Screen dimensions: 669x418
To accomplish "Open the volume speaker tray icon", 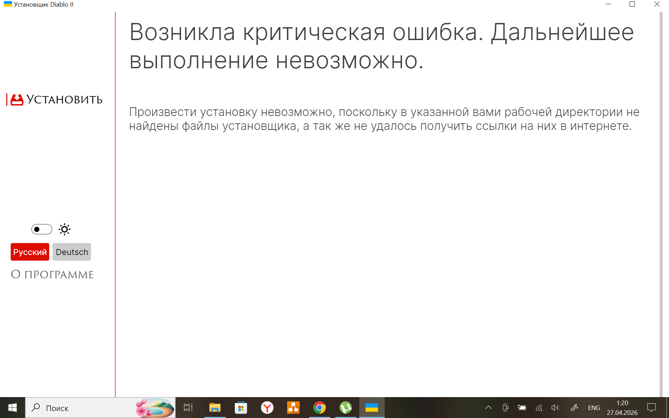I will (x=555, y=408).
